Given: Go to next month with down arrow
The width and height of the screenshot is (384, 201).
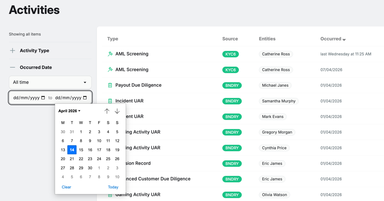Looking at the screenshot, I should (117, 111).
